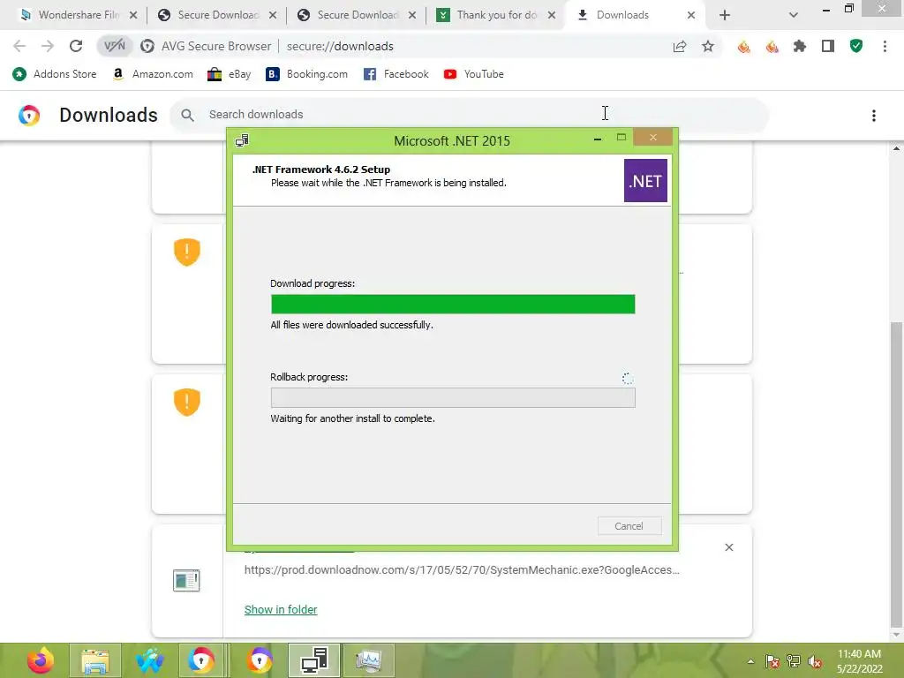Open the Downloads page more-actions menu
Screen dimensions: 904x678
pos(873,116)
